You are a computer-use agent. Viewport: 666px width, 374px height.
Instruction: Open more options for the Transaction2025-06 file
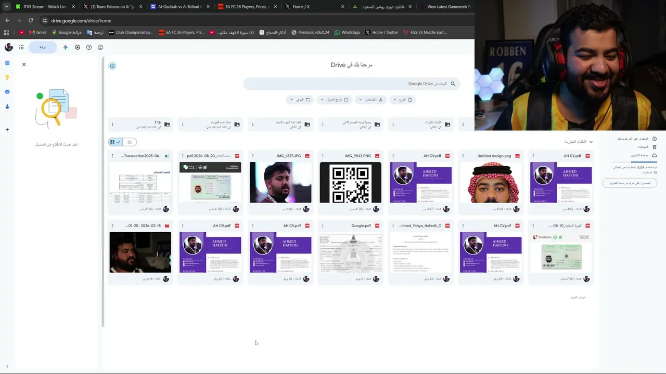pos(112,156)
